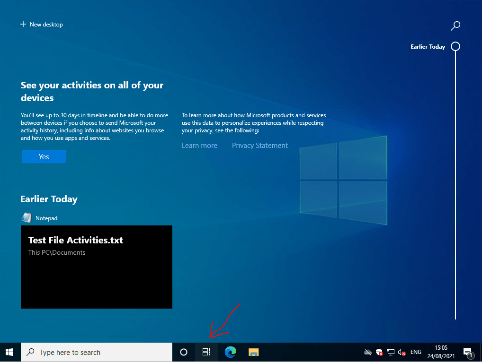Click the Earlier Today timeline marker circle
The height and width of the screenshot is (362, 482).
coord(455,47)
